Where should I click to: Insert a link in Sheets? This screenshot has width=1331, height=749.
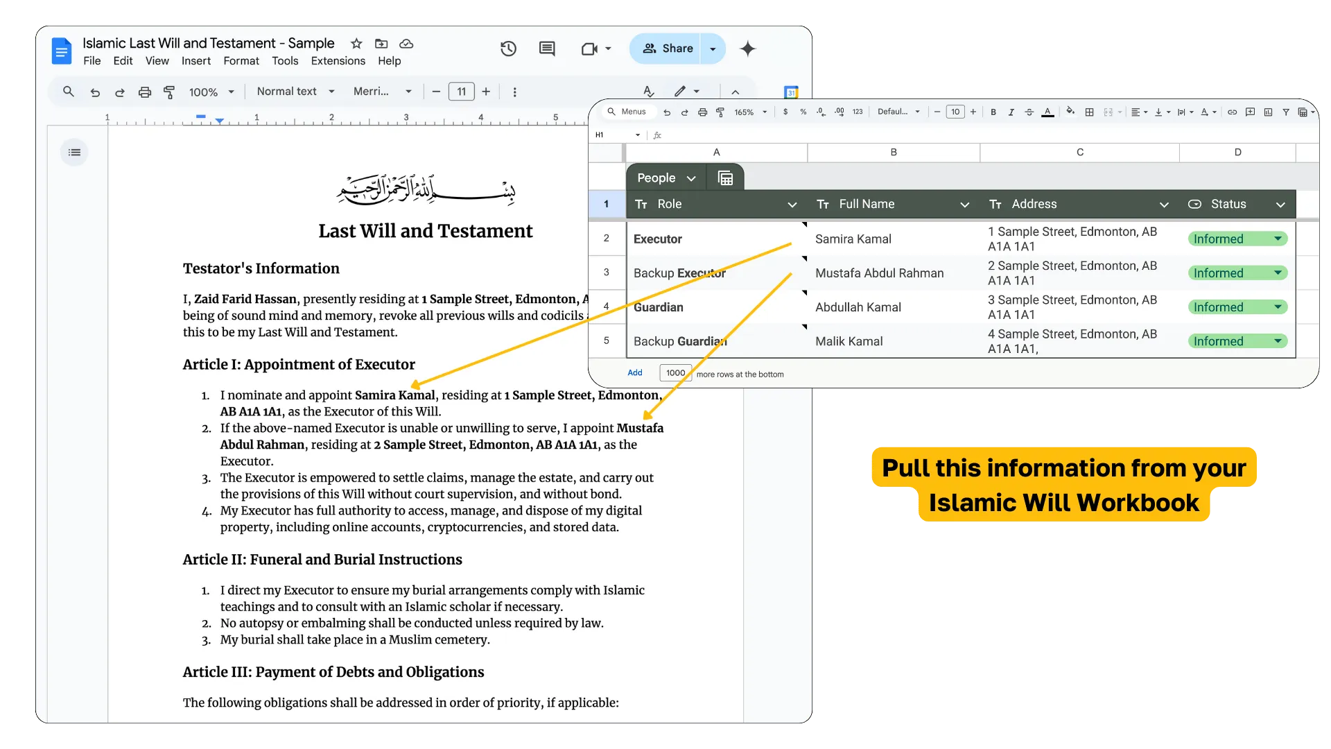(1232, 112)
